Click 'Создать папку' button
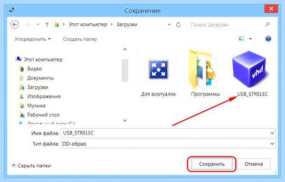285x182 pixels. click(x=80, y=39)
